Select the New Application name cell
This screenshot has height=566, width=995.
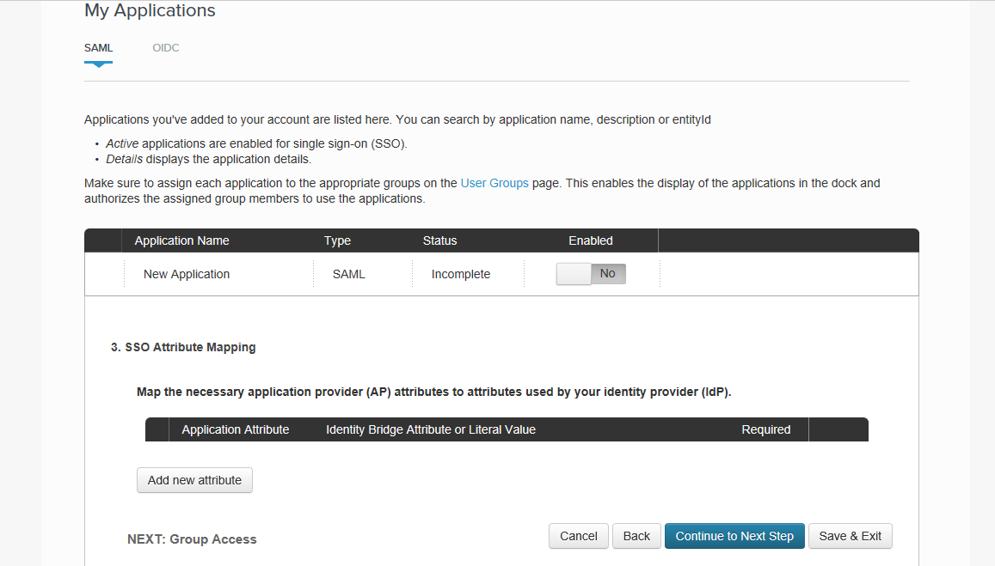[187, 275]
